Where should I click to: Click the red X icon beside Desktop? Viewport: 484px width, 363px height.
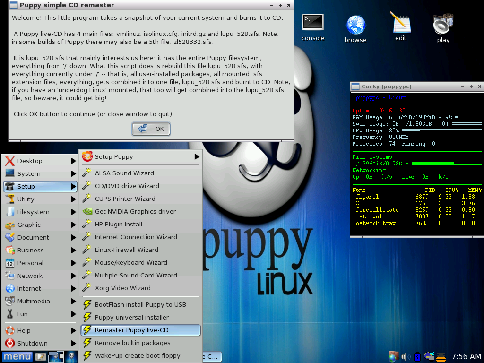point(10,161)
